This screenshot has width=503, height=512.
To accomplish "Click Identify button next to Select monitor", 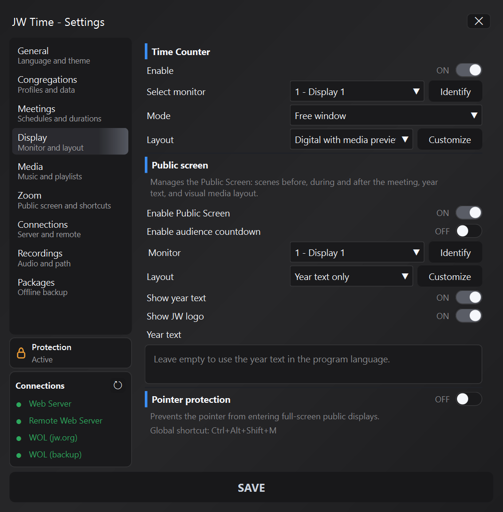I will pos(456,91).
